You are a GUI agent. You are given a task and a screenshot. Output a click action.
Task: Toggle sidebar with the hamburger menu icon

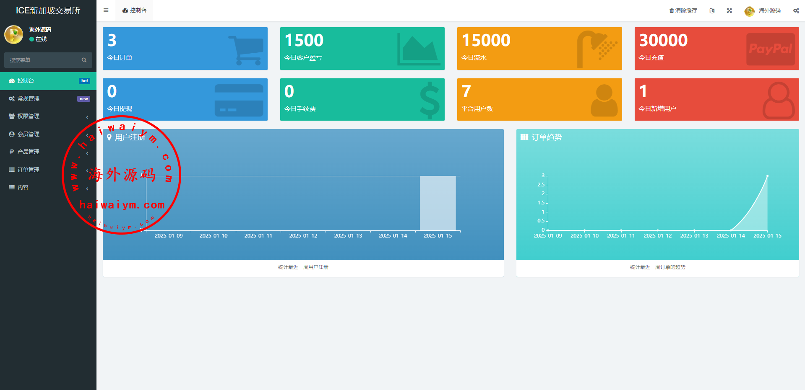pos(106,10)
